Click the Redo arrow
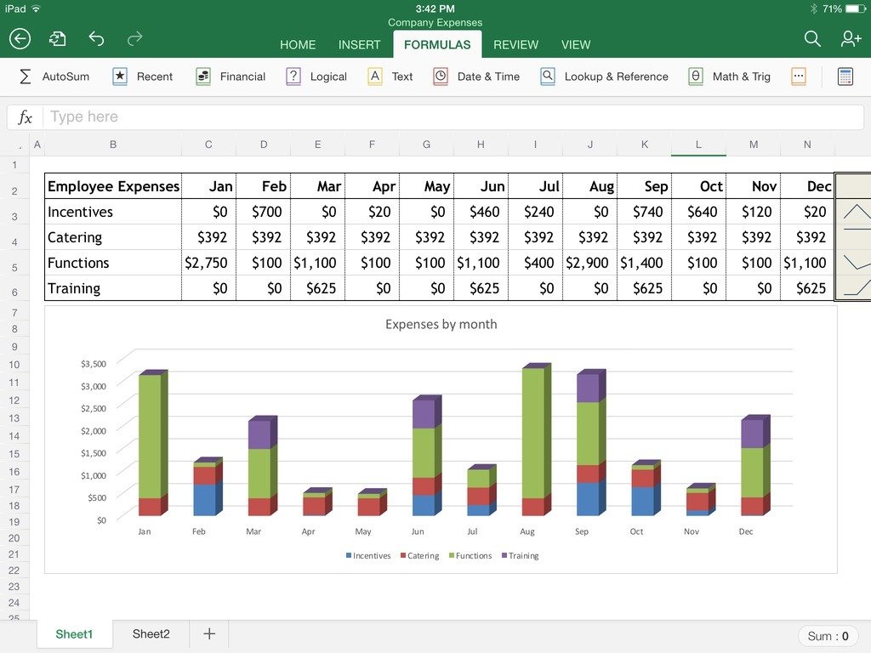Screen dimensions: 871x653 [x=135, y=38]
